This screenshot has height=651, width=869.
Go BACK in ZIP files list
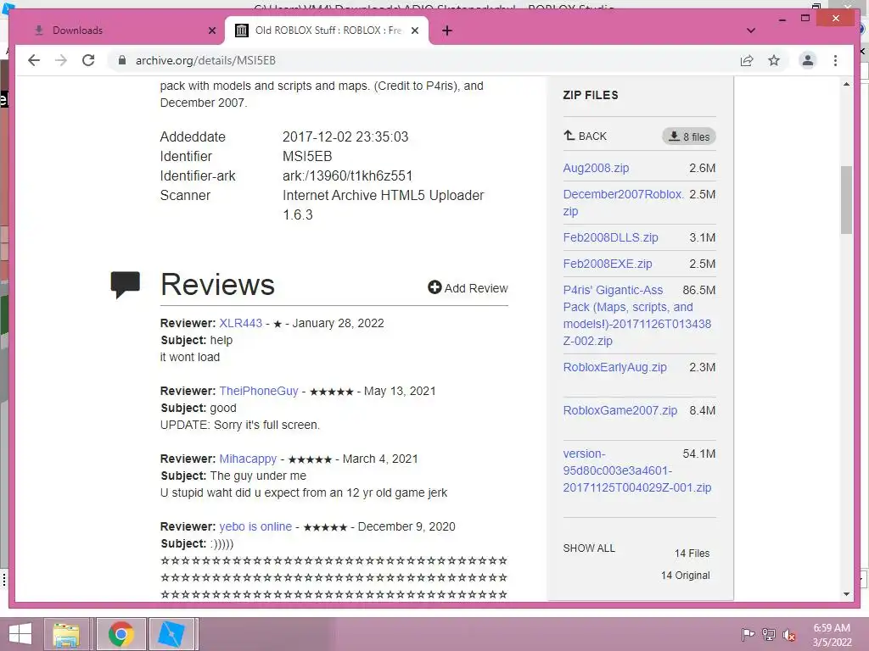[586, 136]
